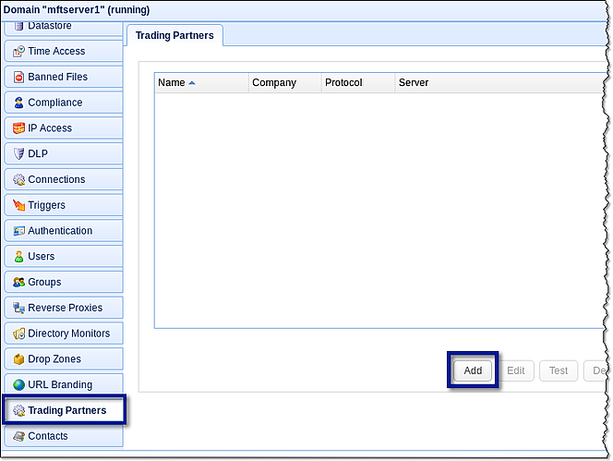
Task: Click the Groups people icon
Action: [x=18, y=282]
